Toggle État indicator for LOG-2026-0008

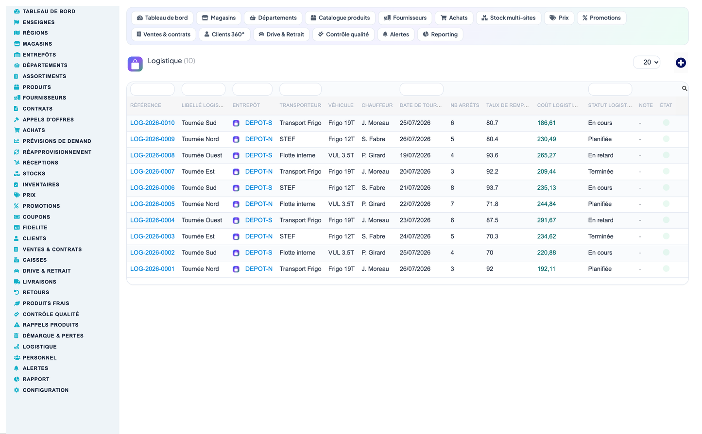(x=666, y=155)
